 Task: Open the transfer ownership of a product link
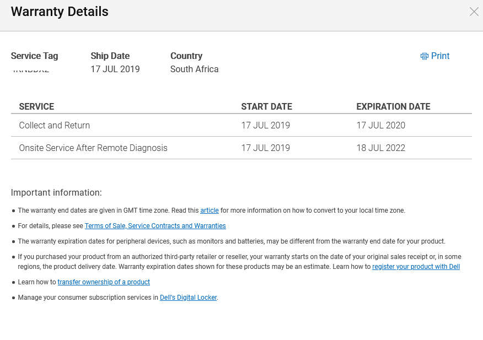click(104, 282)
